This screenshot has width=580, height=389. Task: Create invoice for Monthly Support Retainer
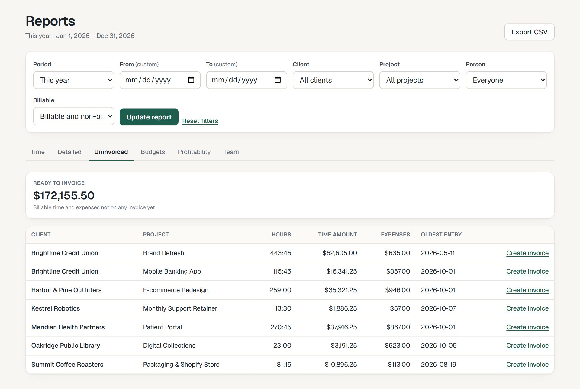pos(527,308)
